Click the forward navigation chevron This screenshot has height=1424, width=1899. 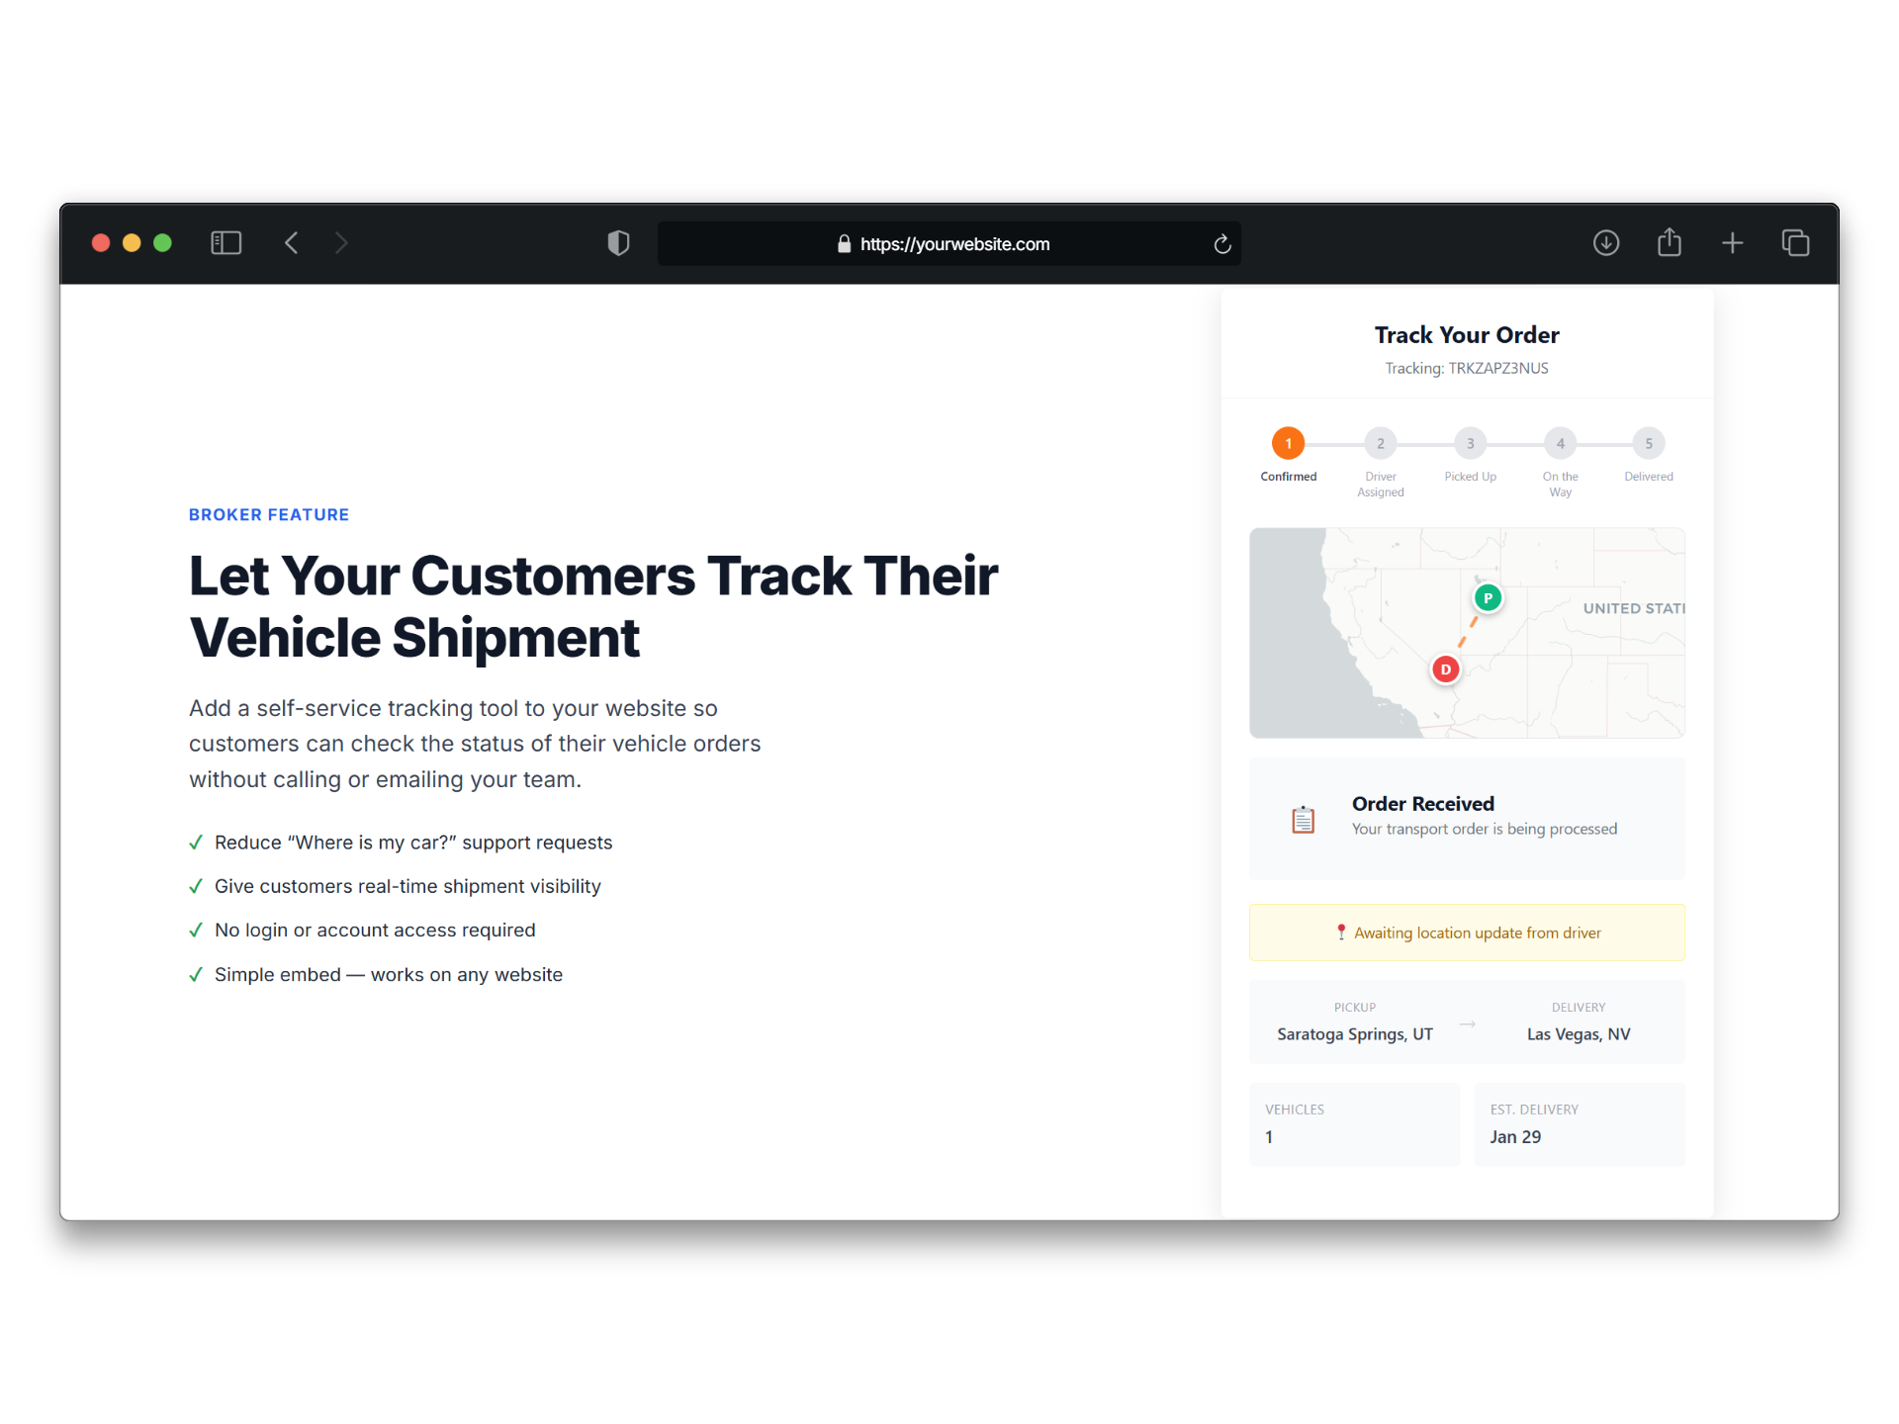tap(341, 243)
